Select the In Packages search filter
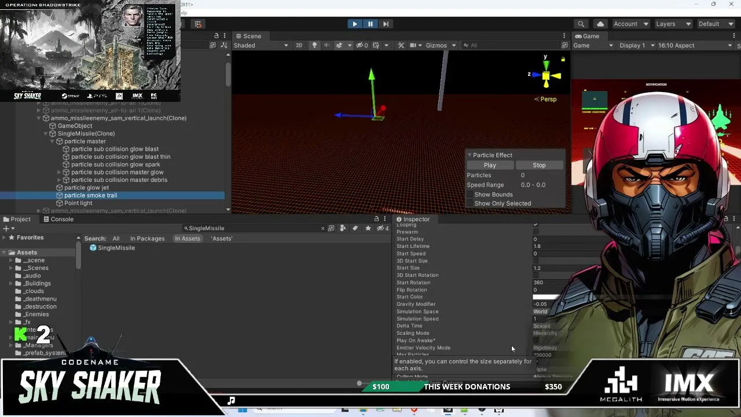This screenshot has height=417, width=741. tap(147, 239)
